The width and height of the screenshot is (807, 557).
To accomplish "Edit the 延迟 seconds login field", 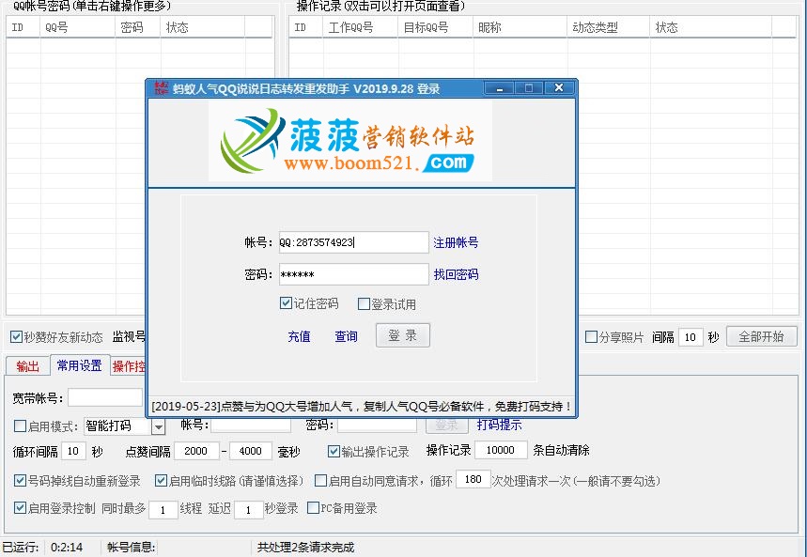I will tap(249, 510).
